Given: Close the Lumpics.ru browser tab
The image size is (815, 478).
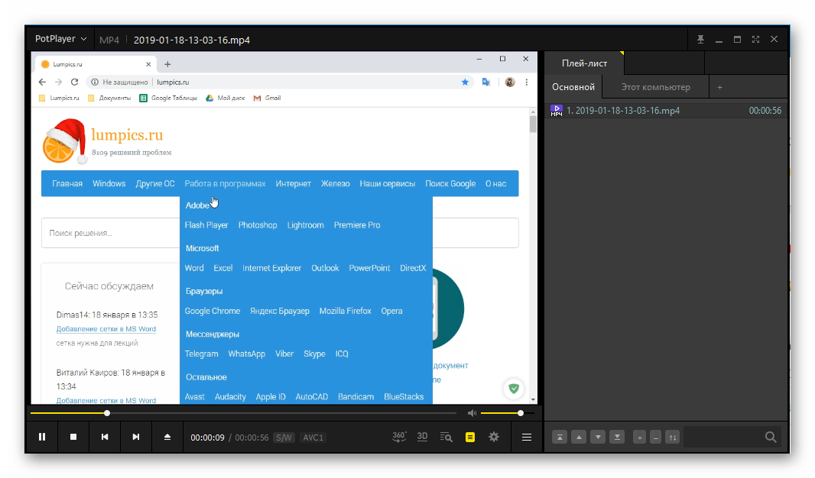Looking at the screenshot, I should point(148,64).
